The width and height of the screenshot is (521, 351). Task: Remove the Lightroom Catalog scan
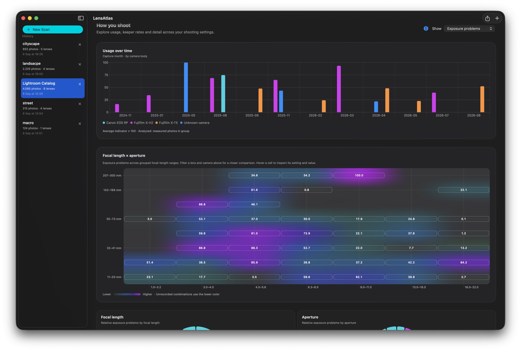pos(80,84)
